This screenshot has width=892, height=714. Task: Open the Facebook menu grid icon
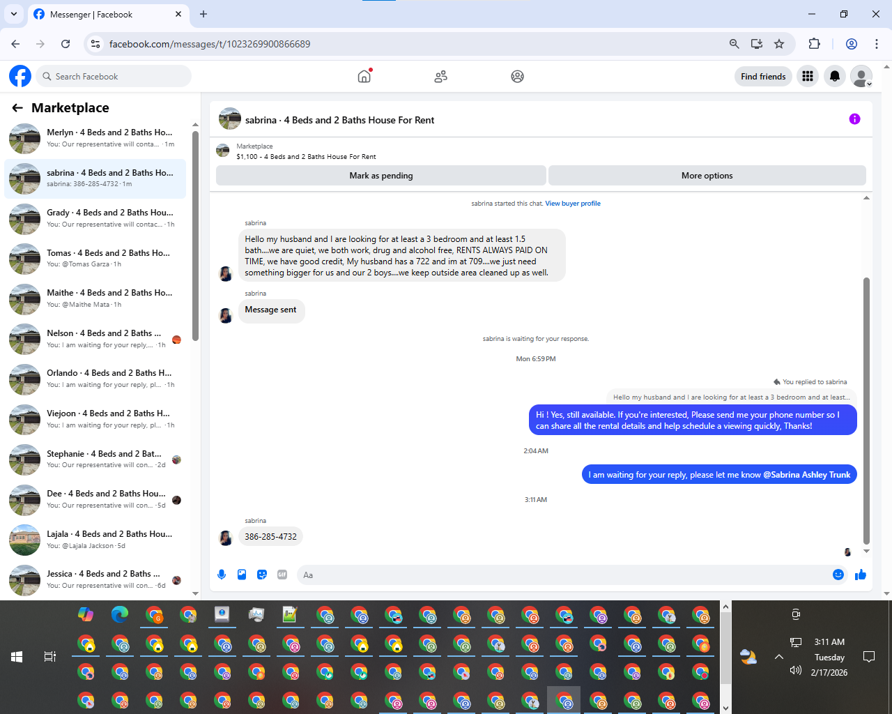pos(808,77)
